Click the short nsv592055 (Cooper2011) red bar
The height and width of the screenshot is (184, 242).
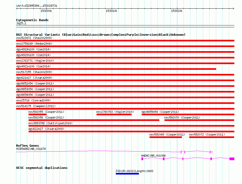pos(38,114)
